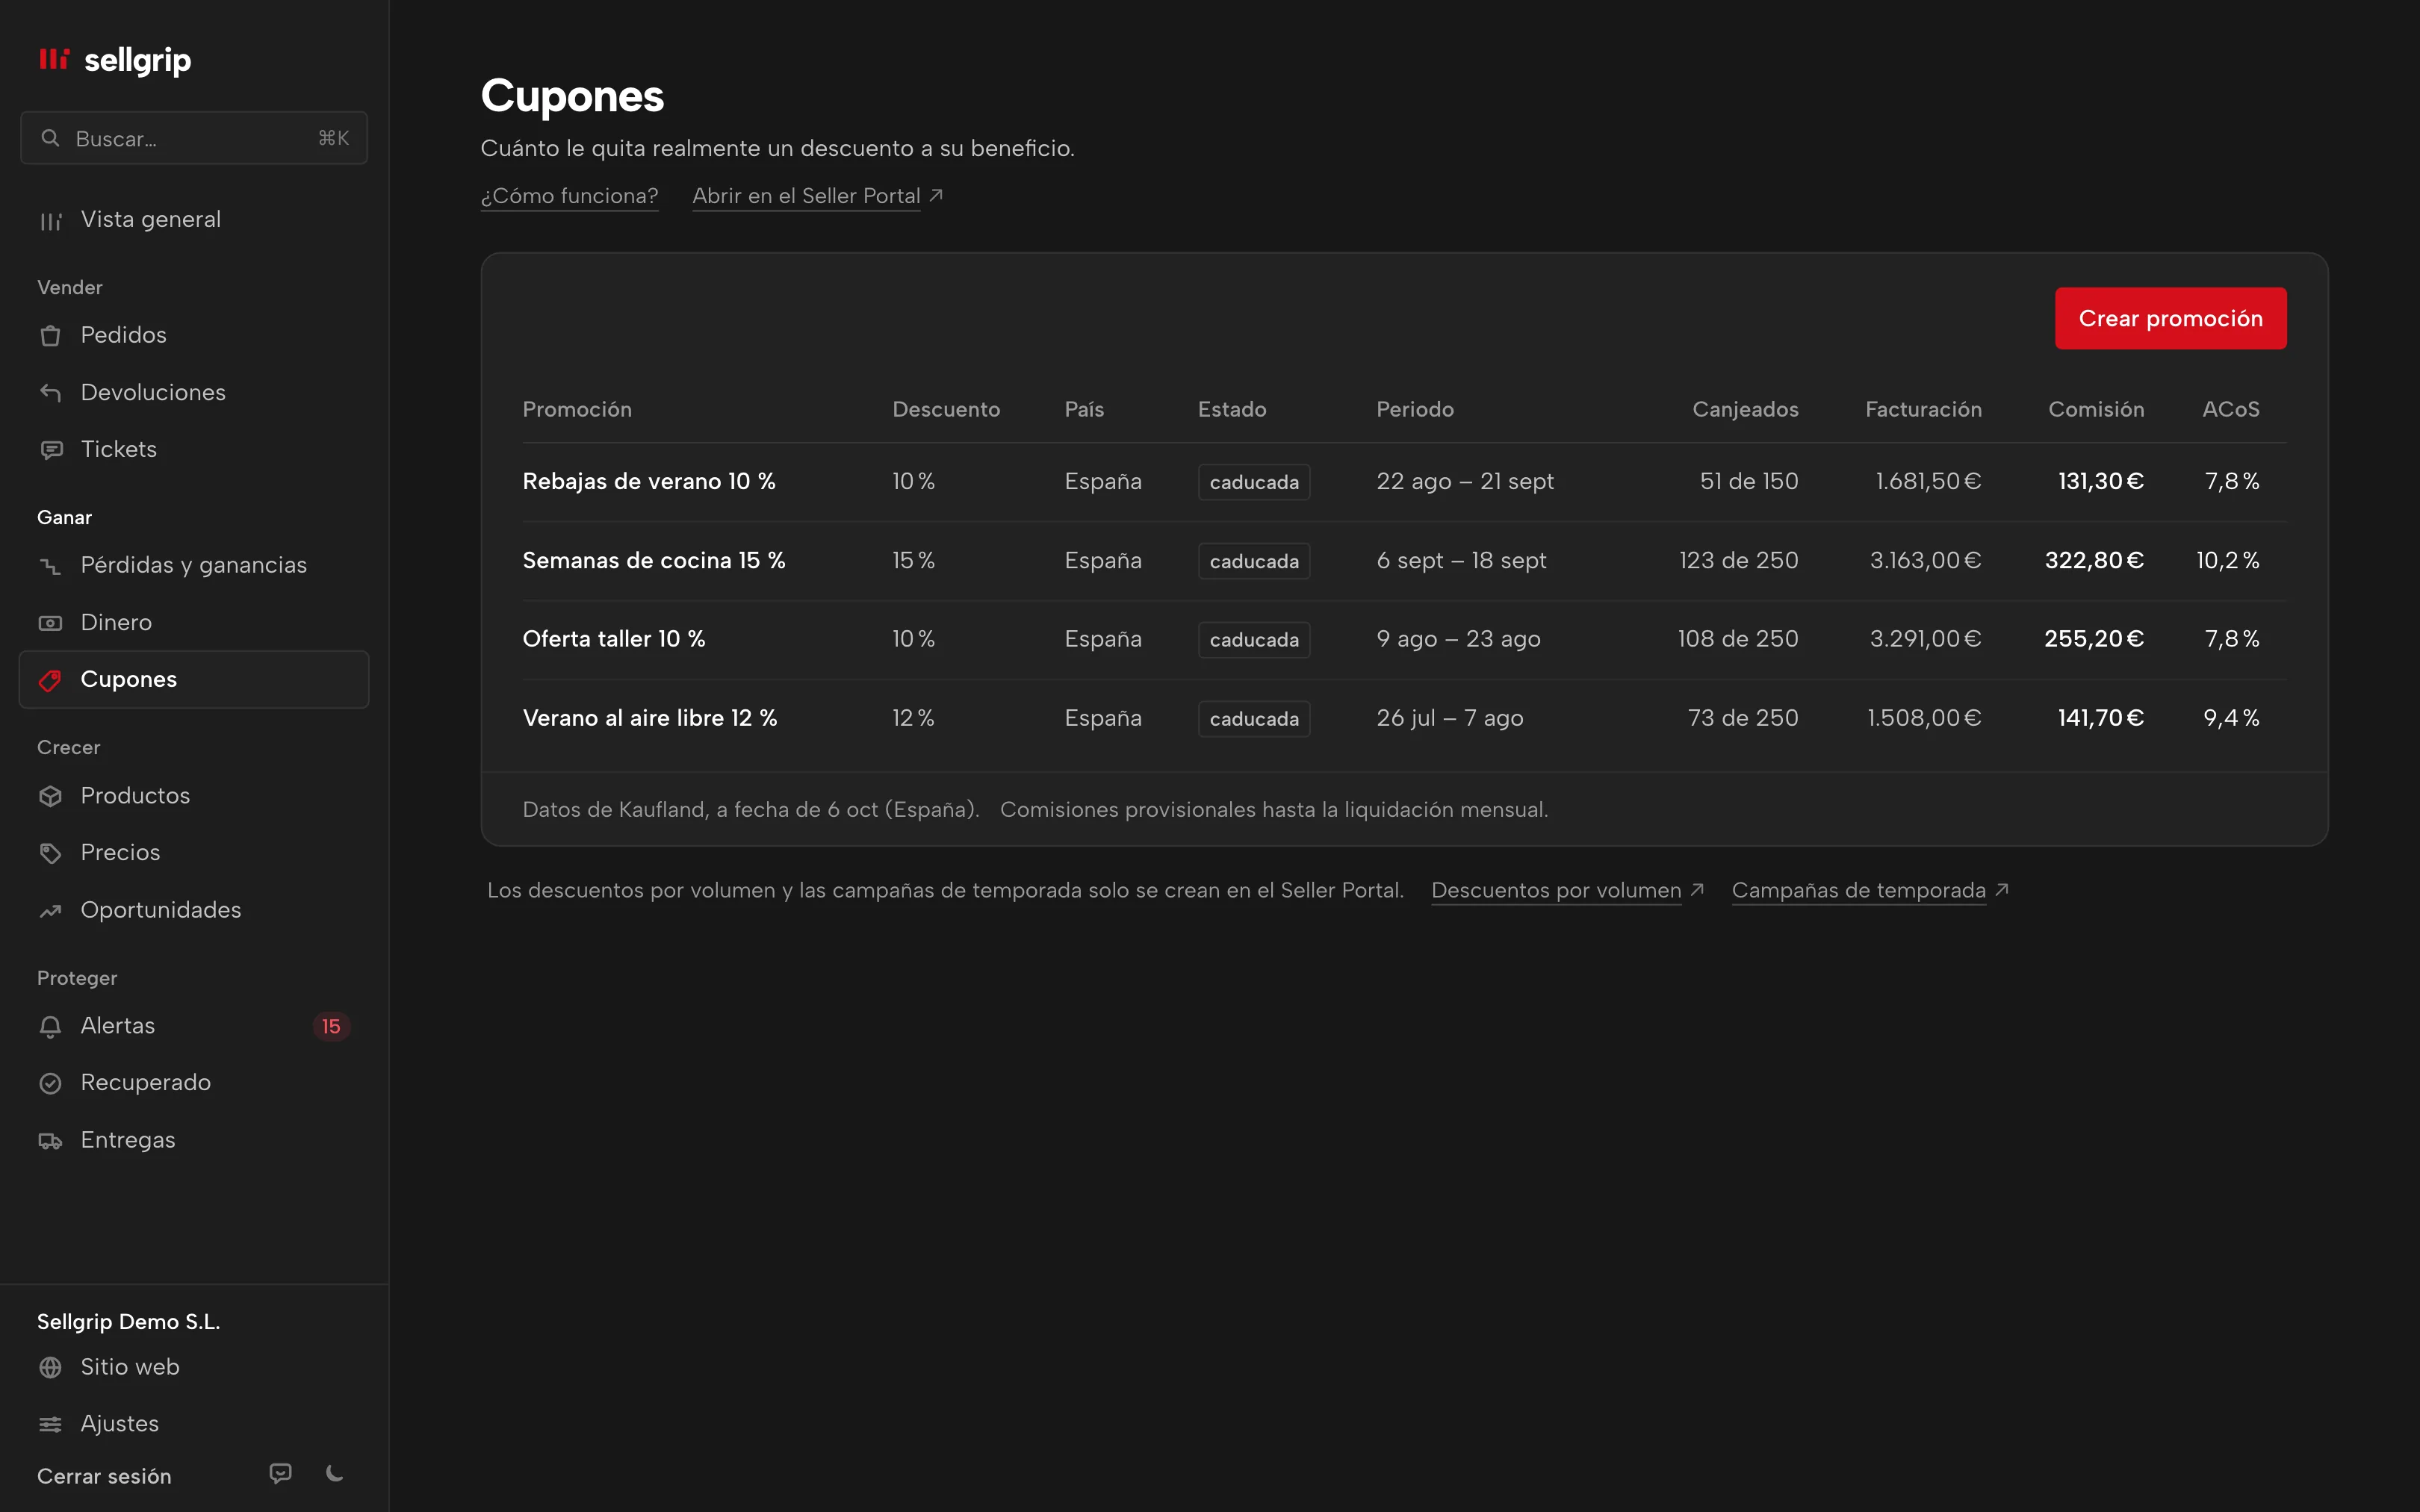This screenshot has height=1512, width=2420.
Task: Toggle dark mode moon icon
Action: click(x=335, y=1473)
